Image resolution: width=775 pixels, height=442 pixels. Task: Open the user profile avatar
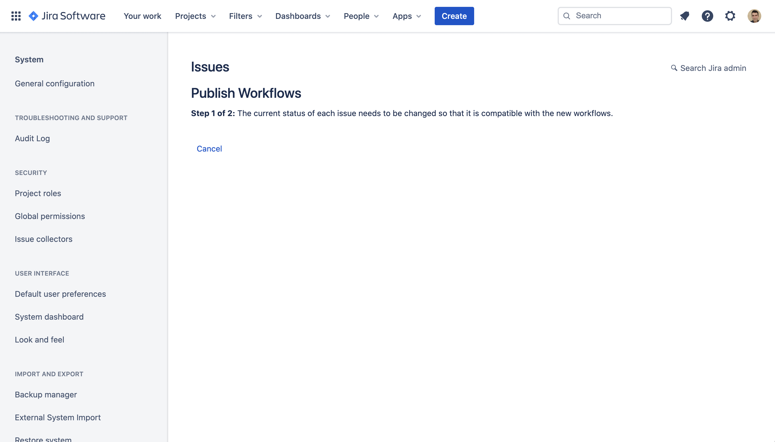pos(754,16)
